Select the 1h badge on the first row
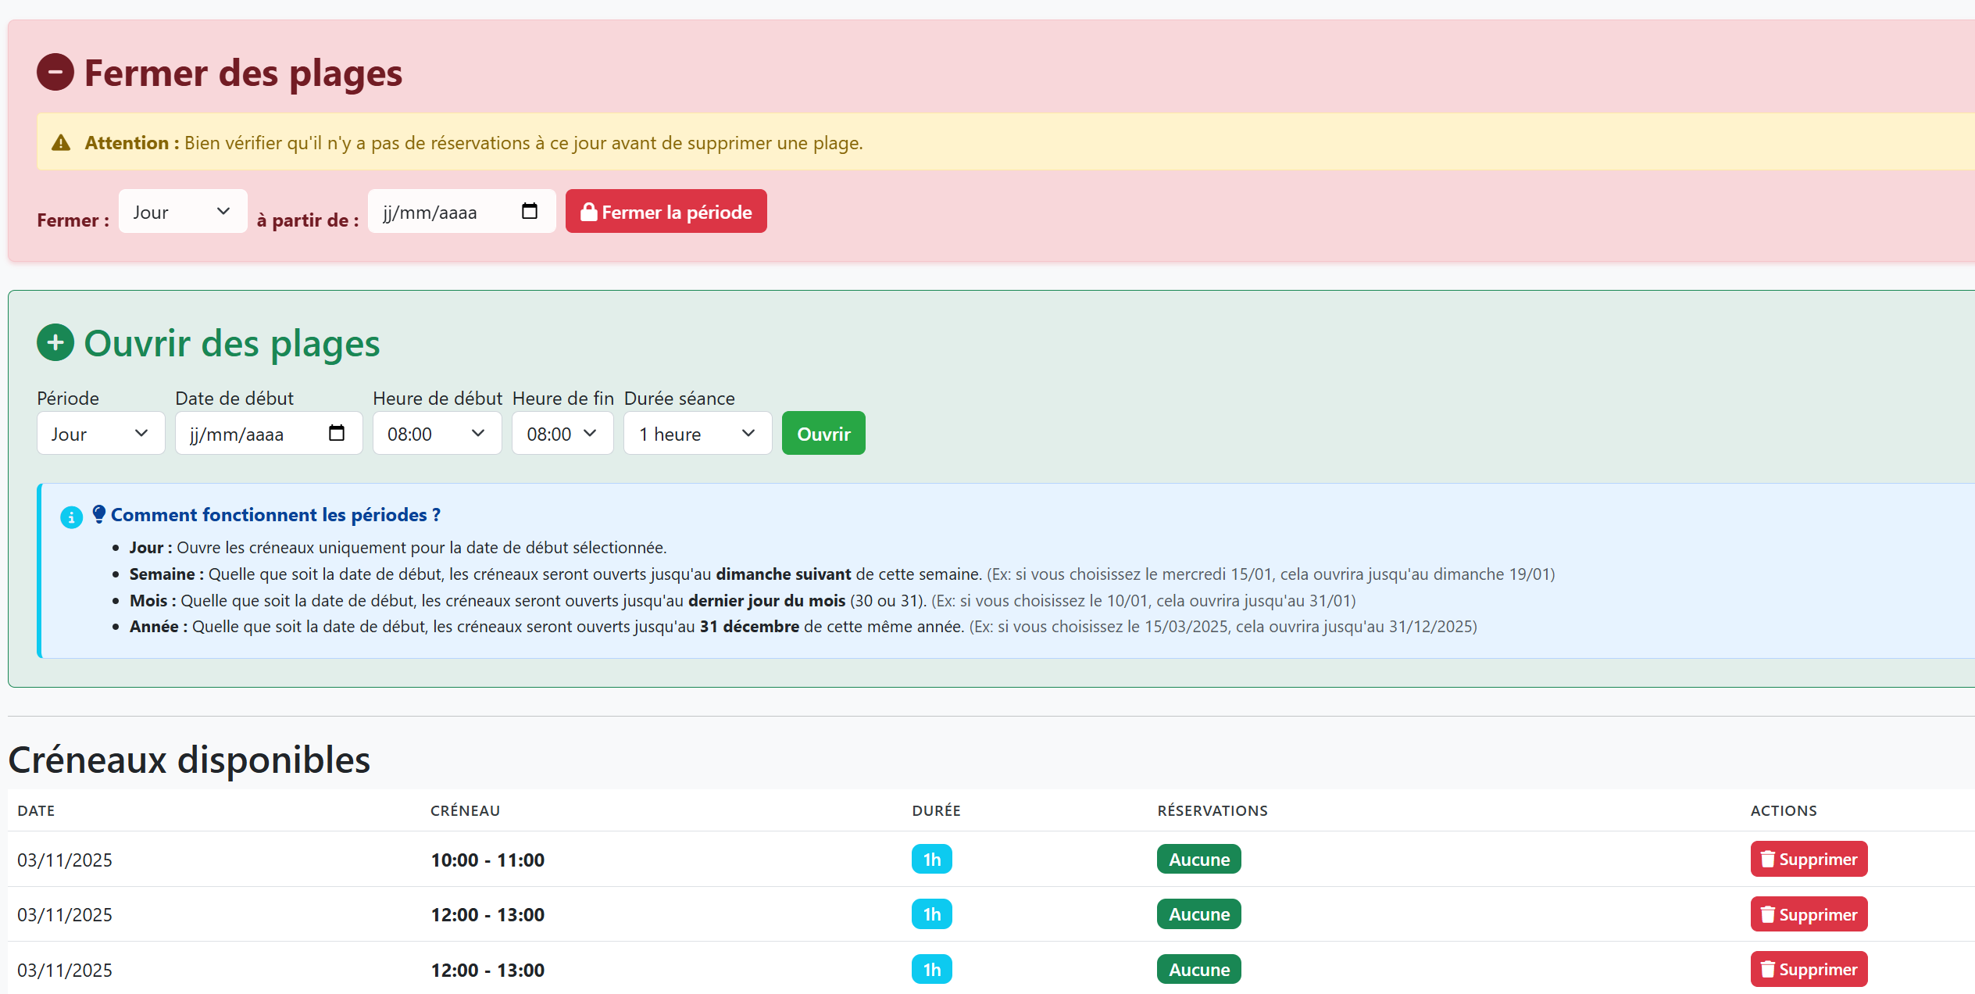Image resolution: width=1975 pixels, height=994 pixels. click(931, 859)
